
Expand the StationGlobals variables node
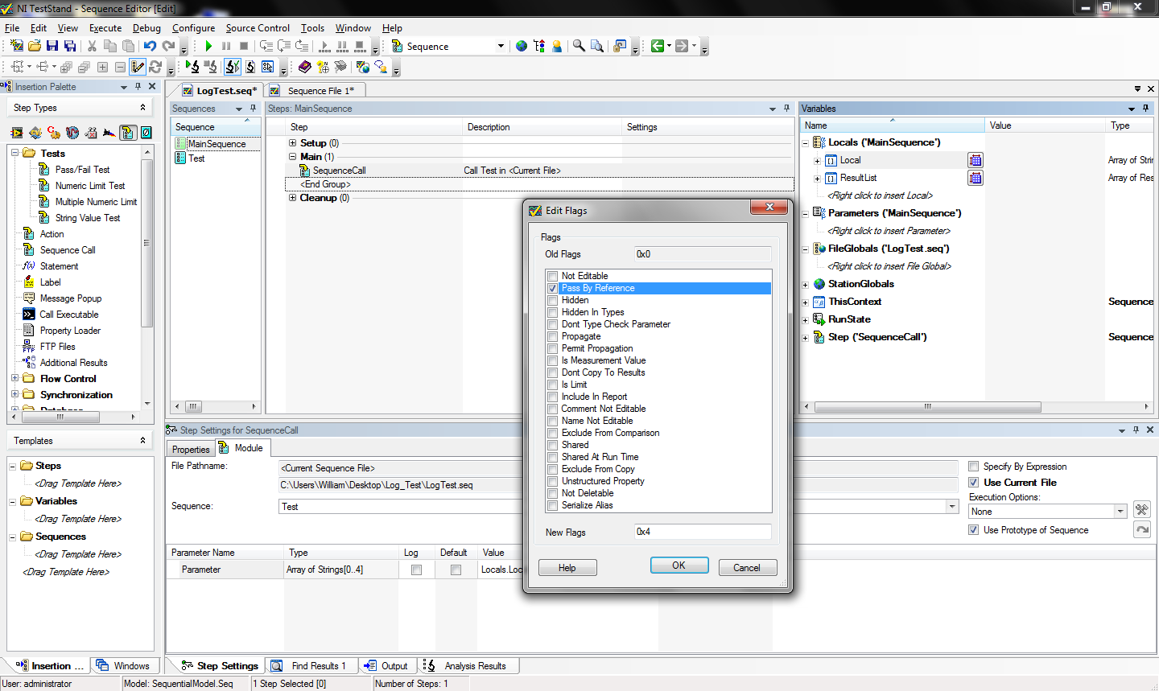806,284
